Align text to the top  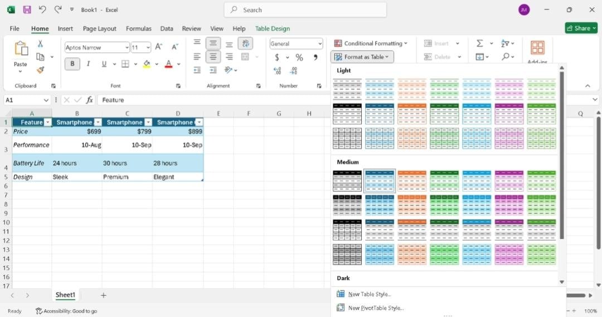pyautogui.click(x=197, y=43)
